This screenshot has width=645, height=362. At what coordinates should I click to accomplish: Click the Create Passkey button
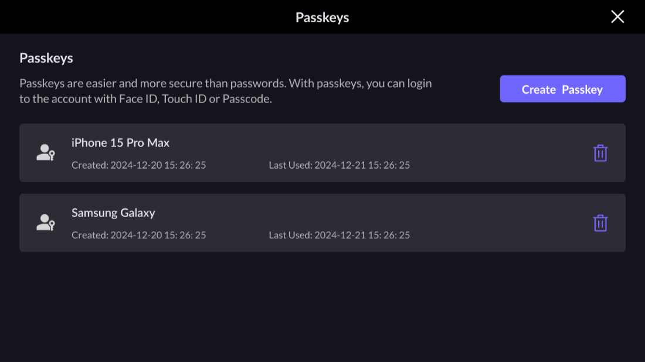(562, 89)
